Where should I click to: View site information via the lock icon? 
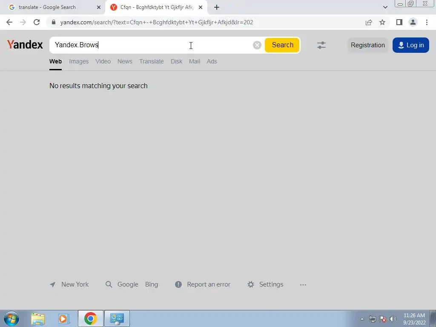(54, 22)
